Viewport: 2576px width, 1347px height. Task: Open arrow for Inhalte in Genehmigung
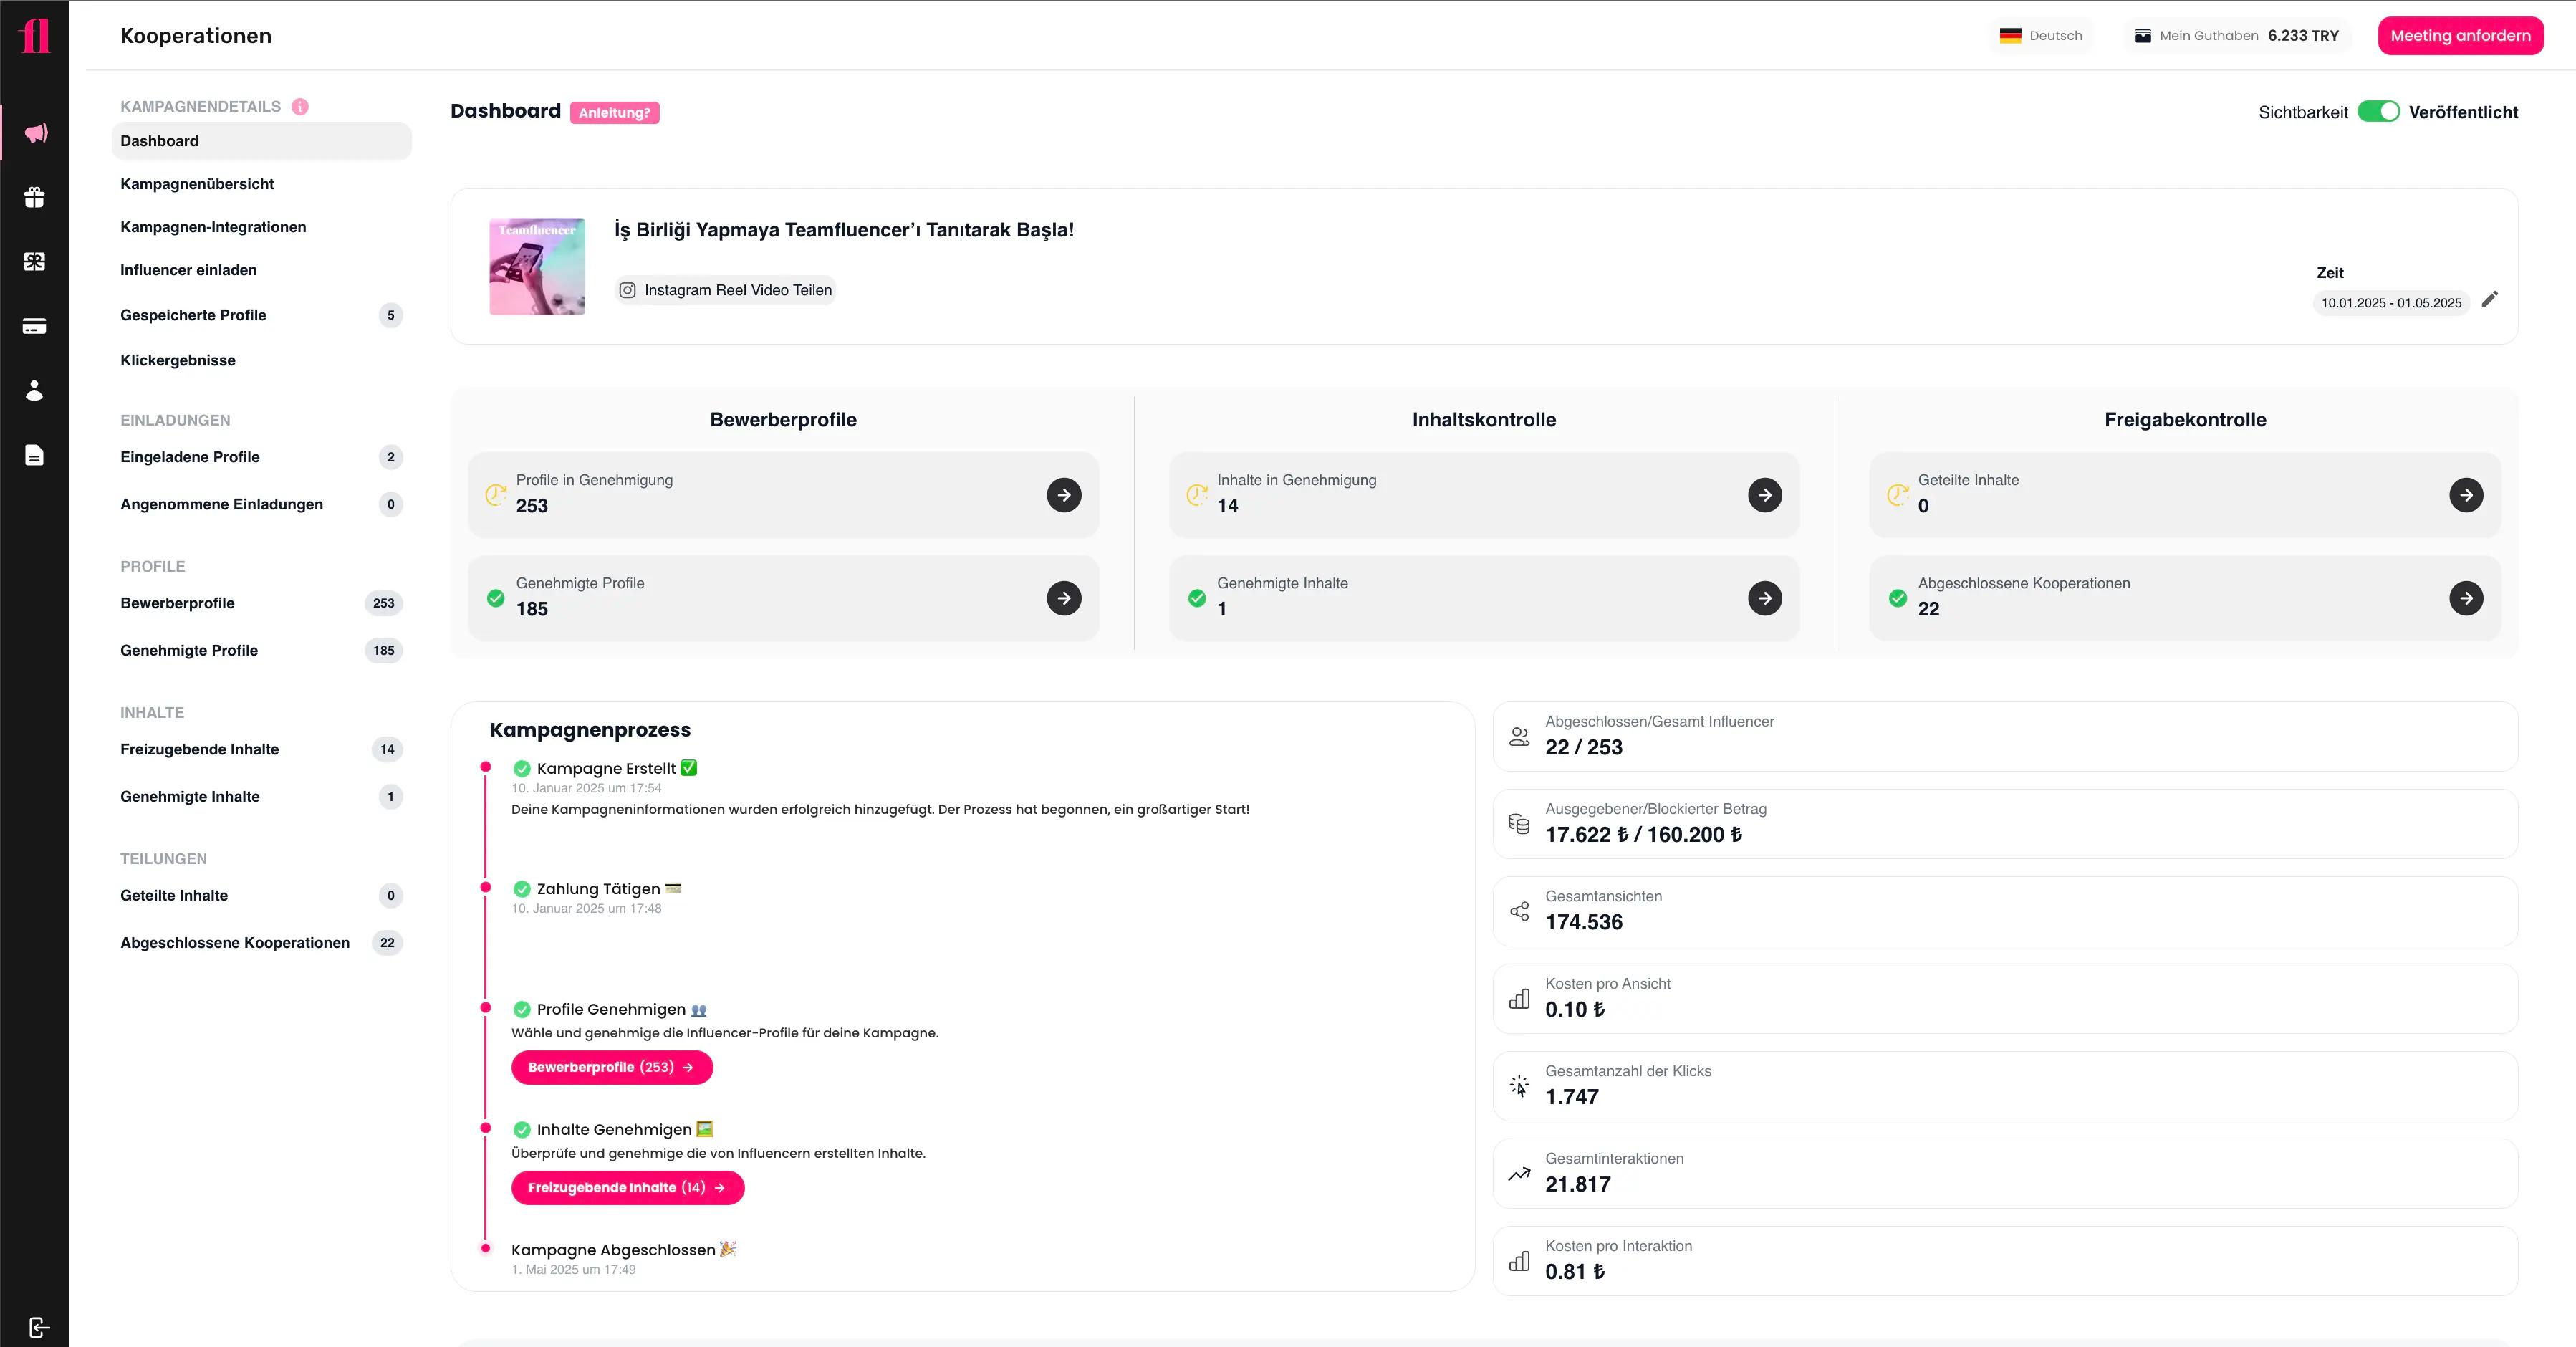coord(1765,494)
